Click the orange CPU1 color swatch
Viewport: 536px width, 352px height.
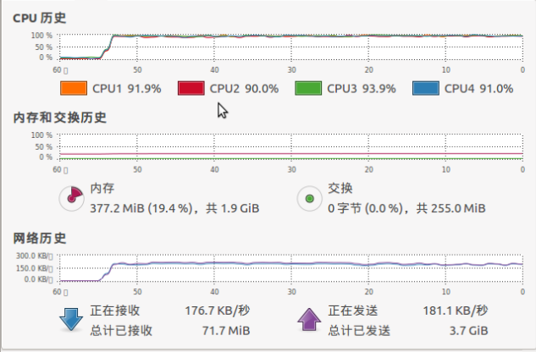pyautogui.click(x=74, y=89)
